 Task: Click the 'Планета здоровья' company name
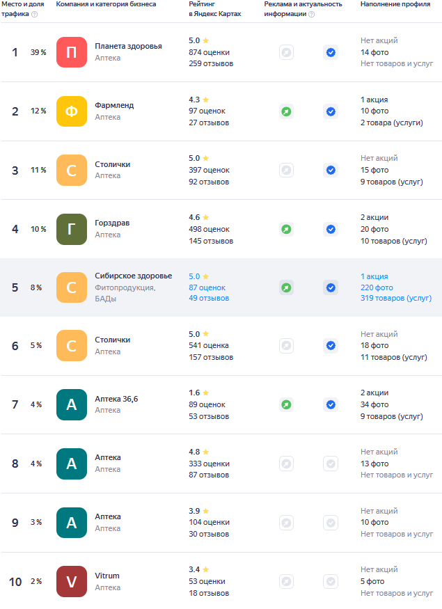tap(128, 46)
